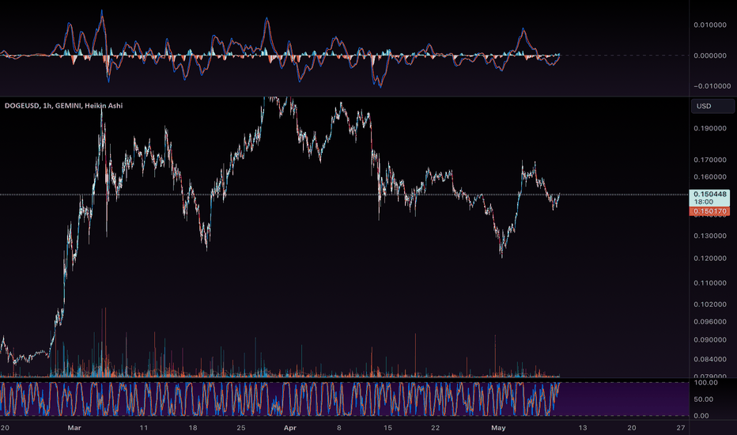Select the 0.110000 price axis label
Image resolution: width=737 pixels, height=435 pixels.
[710, 282]
